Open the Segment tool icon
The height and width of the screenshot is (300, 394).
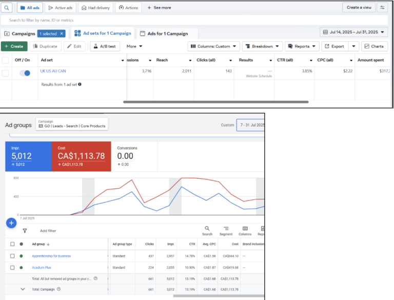pos(226,231)
